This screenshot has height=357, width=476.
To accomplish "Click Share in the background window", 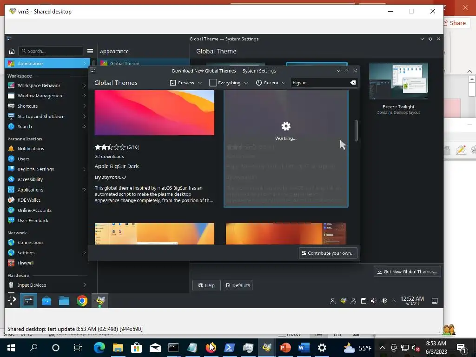I will pyautogui.click(x=455, y=23).
